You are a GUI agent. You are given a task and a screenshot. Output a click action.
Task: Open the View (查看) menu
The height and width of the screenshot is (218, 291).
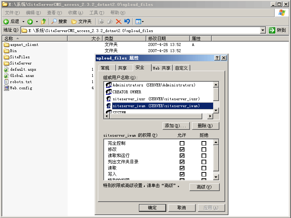click(54, 13)
